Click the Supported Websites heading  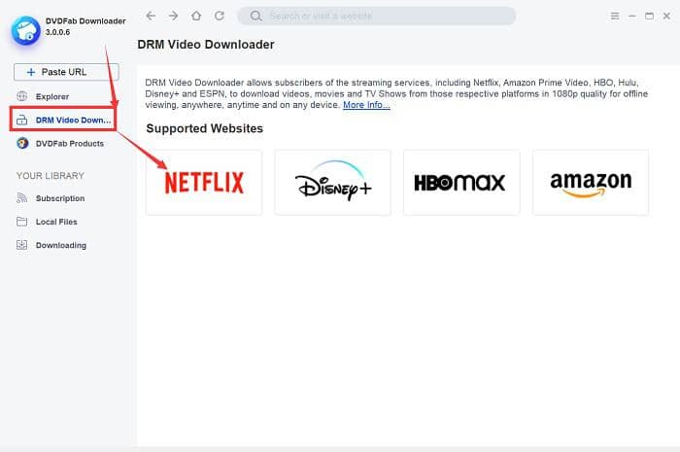205,128
